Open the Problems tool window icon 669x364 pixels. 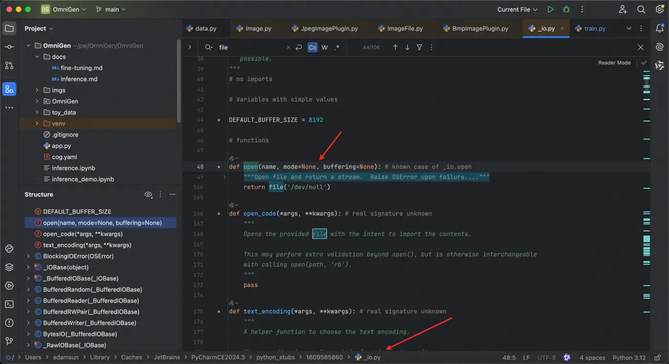coord(9,322)
